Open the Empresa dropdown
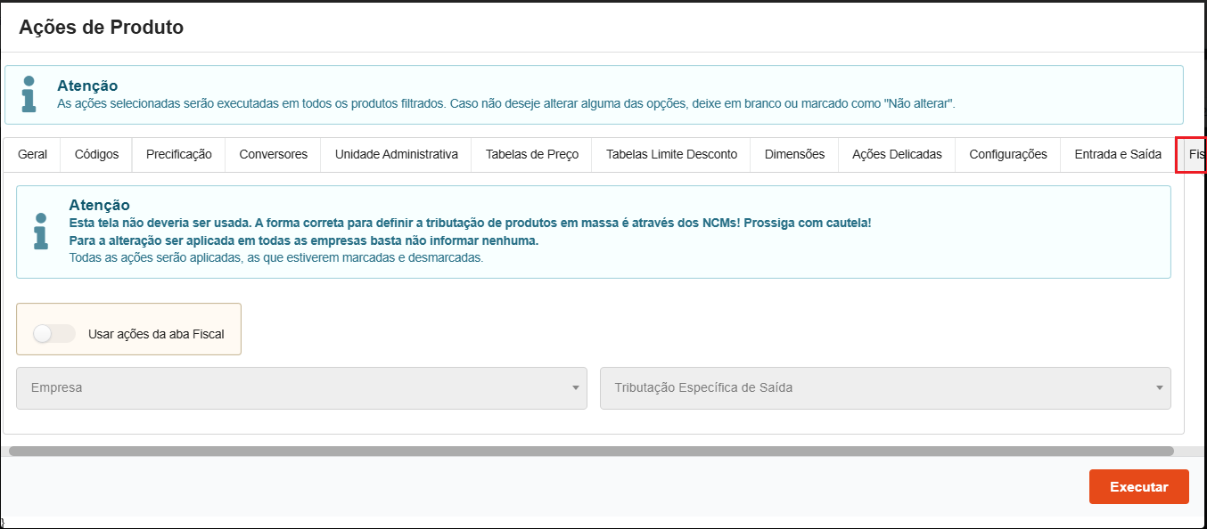The width and height of the screenshot is (1207, 529). point(301,388)
